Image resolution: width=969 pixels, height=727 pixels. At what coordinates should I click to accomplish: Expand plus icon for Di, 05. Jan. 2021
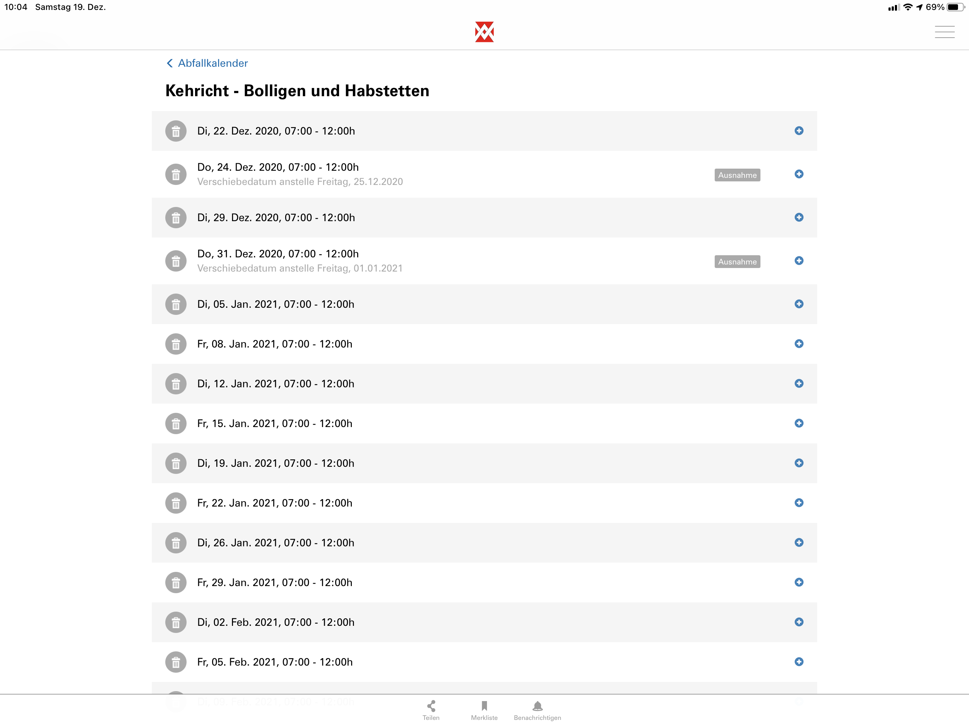(799, 304)
